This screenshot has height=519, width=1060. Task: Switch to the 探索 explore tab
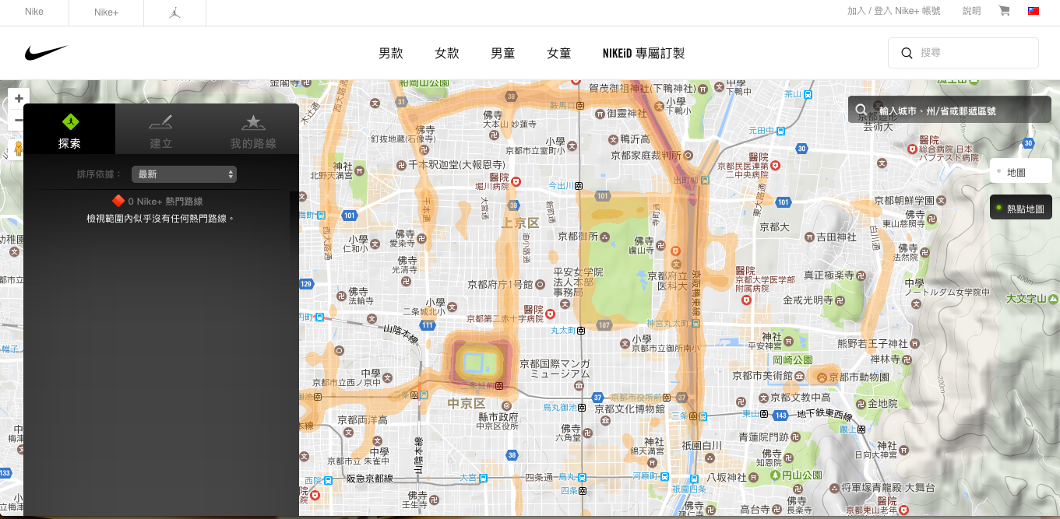[x=69, y=129]
